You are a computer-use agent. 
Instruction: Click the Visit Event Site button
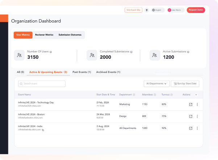tap(133, 10)
